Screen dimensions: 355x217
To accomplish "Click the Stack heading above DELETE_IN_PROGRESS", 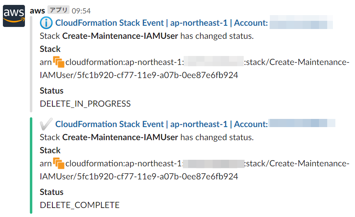I will pyautogui.click(x=50, y=49).
